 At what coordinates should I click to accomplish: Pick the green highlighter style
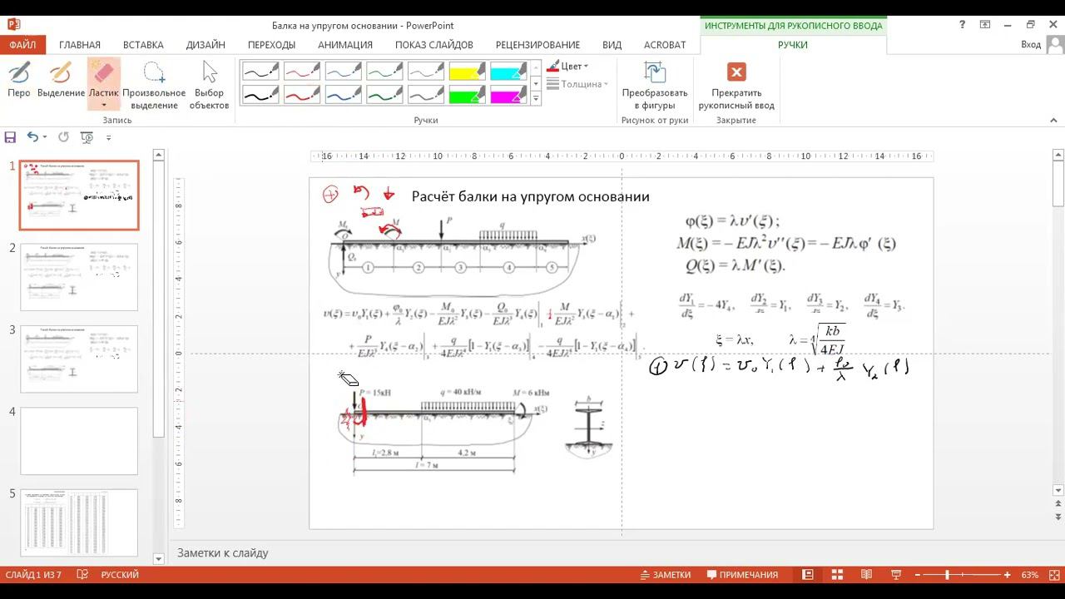click(x=467, y=95)
